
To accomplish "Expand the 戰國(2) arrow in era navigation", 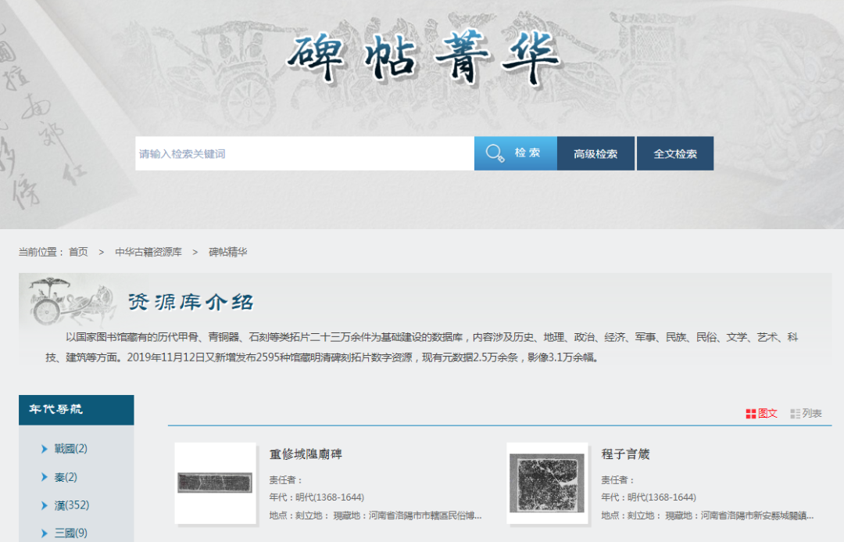I will coord(45,449).
